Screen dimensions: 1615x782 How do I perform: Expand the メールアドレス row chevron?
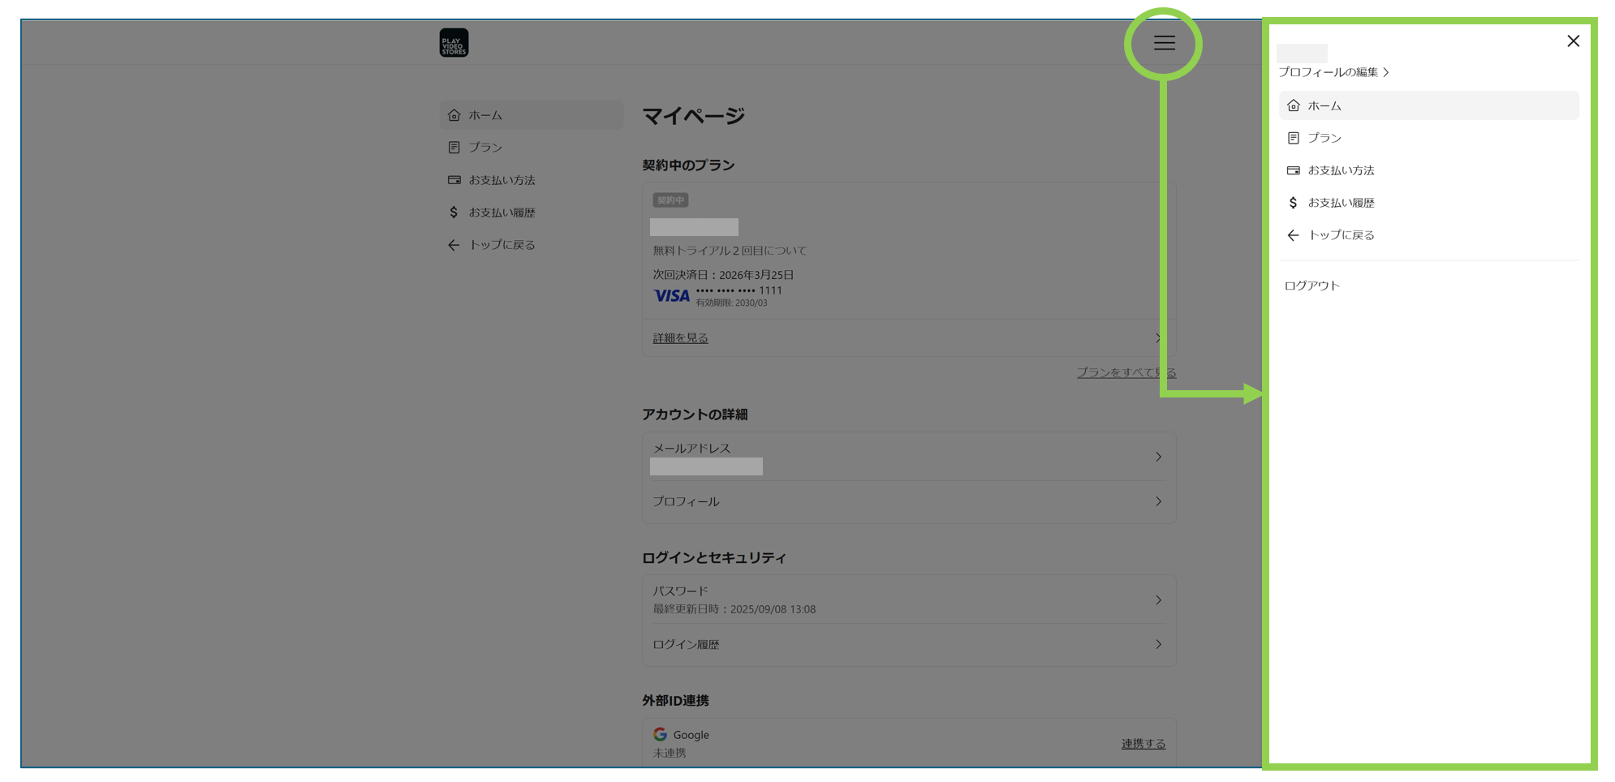[x=1158, y=457]
